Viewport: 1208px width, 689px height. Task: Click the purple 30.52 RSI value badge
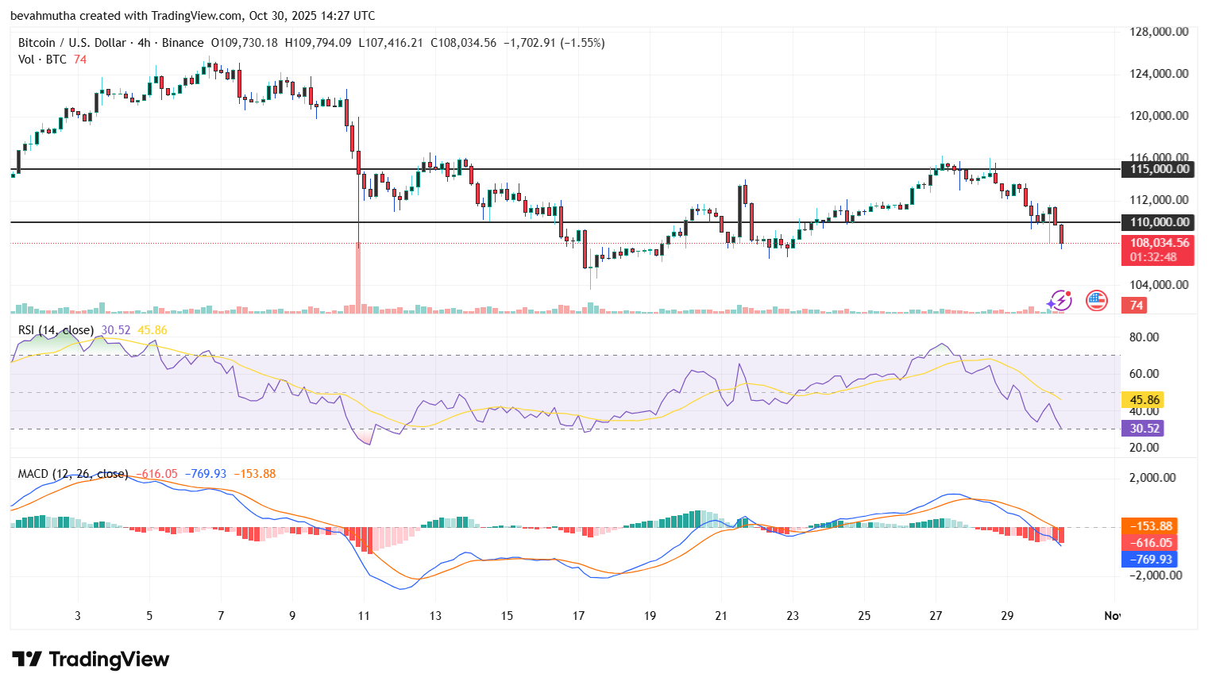1143,428
